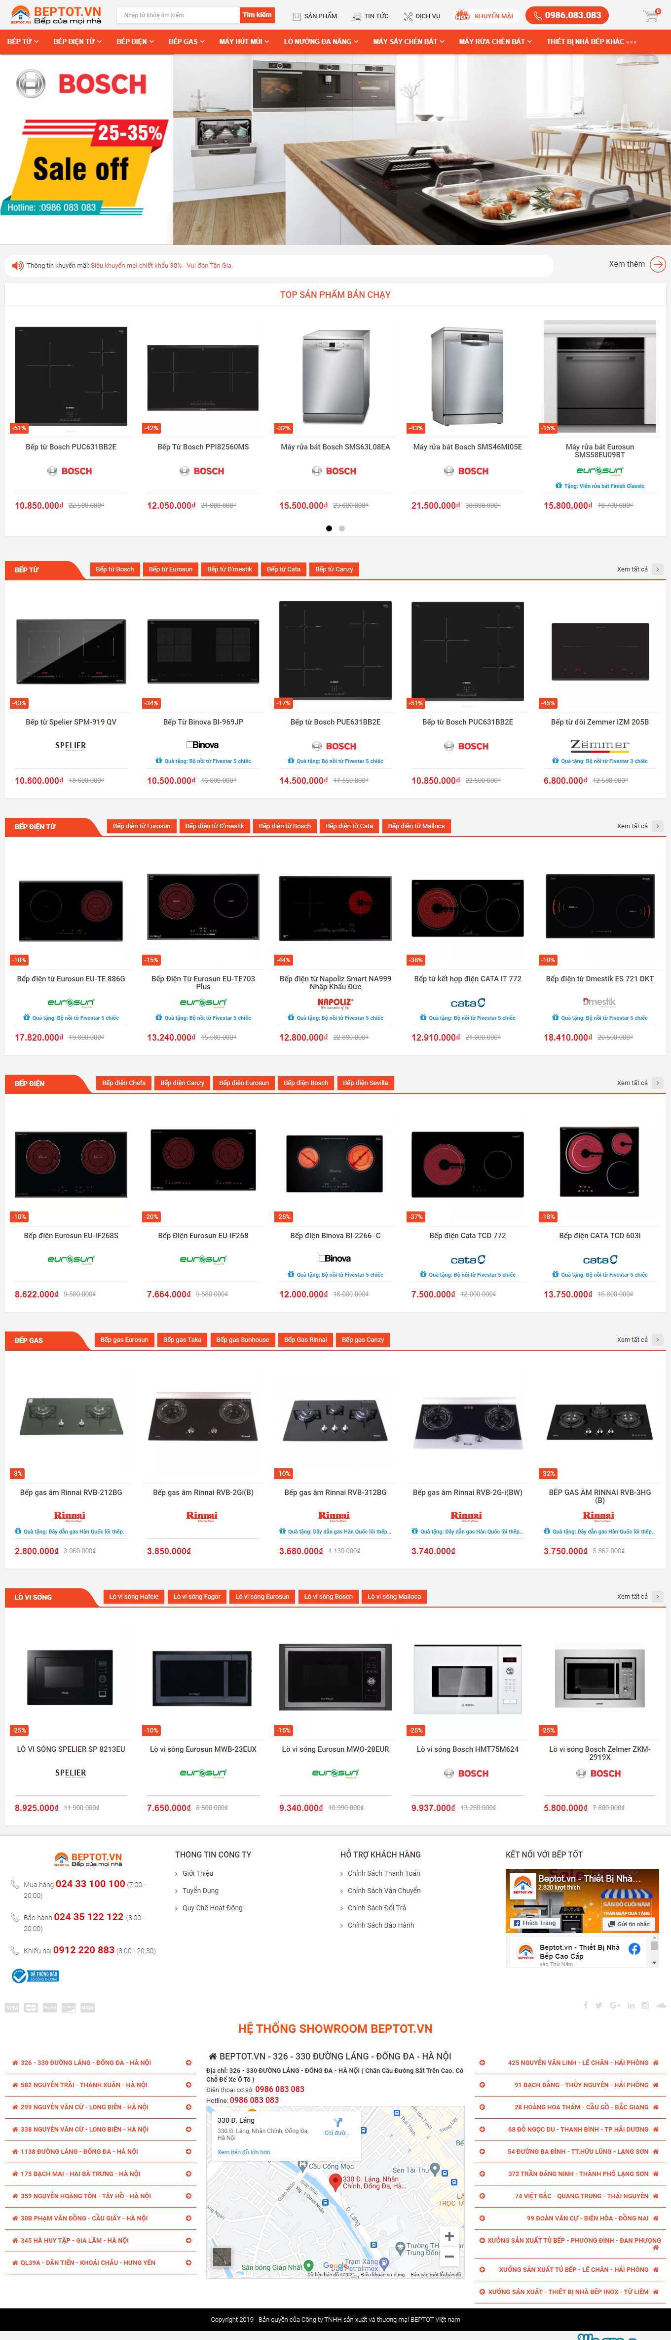Select the first carousel dot
Image resolution: width=671 pixels, height=2340 pixels.
tap(329, 528)
